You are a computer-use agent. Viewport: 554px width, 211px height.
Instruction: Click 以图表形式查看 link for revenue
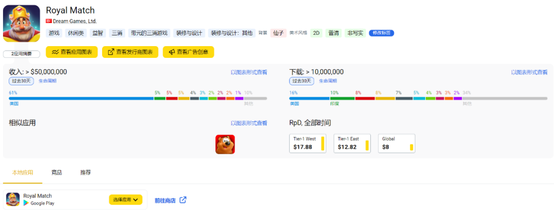point(249,72)
